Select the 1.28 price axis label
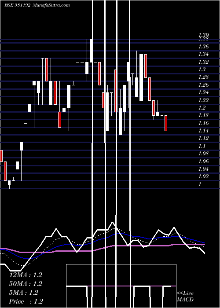The image size is (220, 308). click(203, 77)
